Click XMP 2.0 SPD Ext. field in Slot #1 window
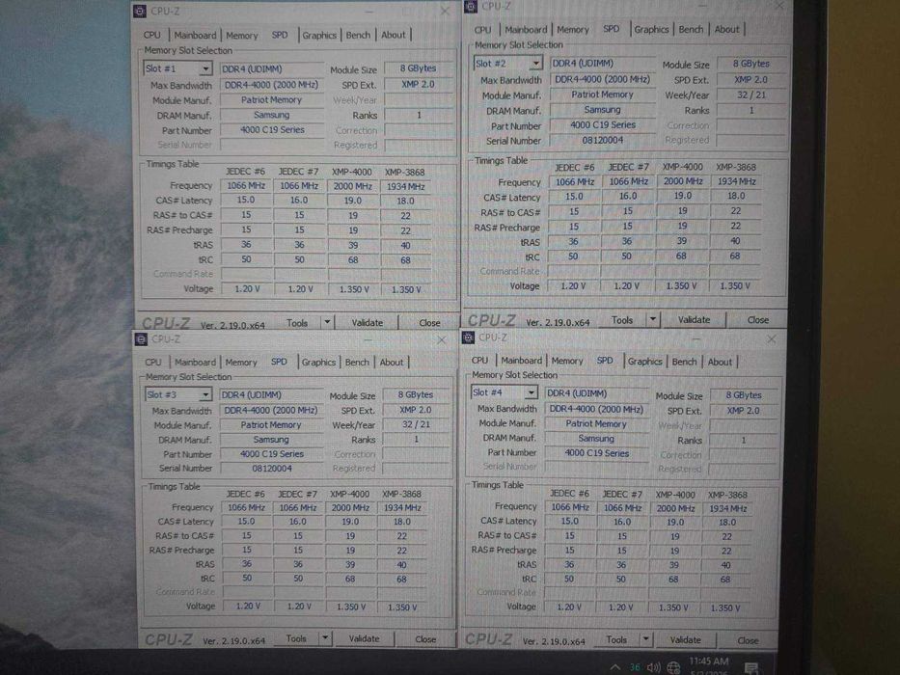Image resolution: width=900 pixels, height=675 pixels. [418, 84]
